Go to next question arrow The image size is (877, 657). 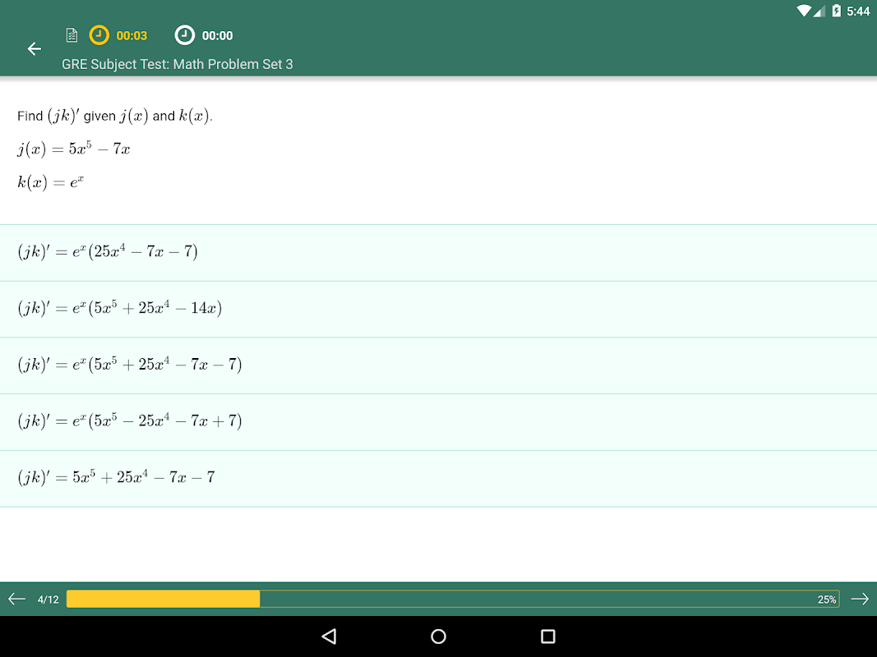pos(860,599)
